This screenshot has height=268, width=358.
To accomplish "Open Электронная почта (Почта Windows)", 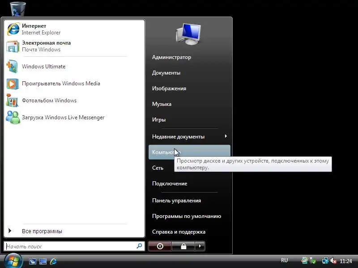I will tap(74, 46).
